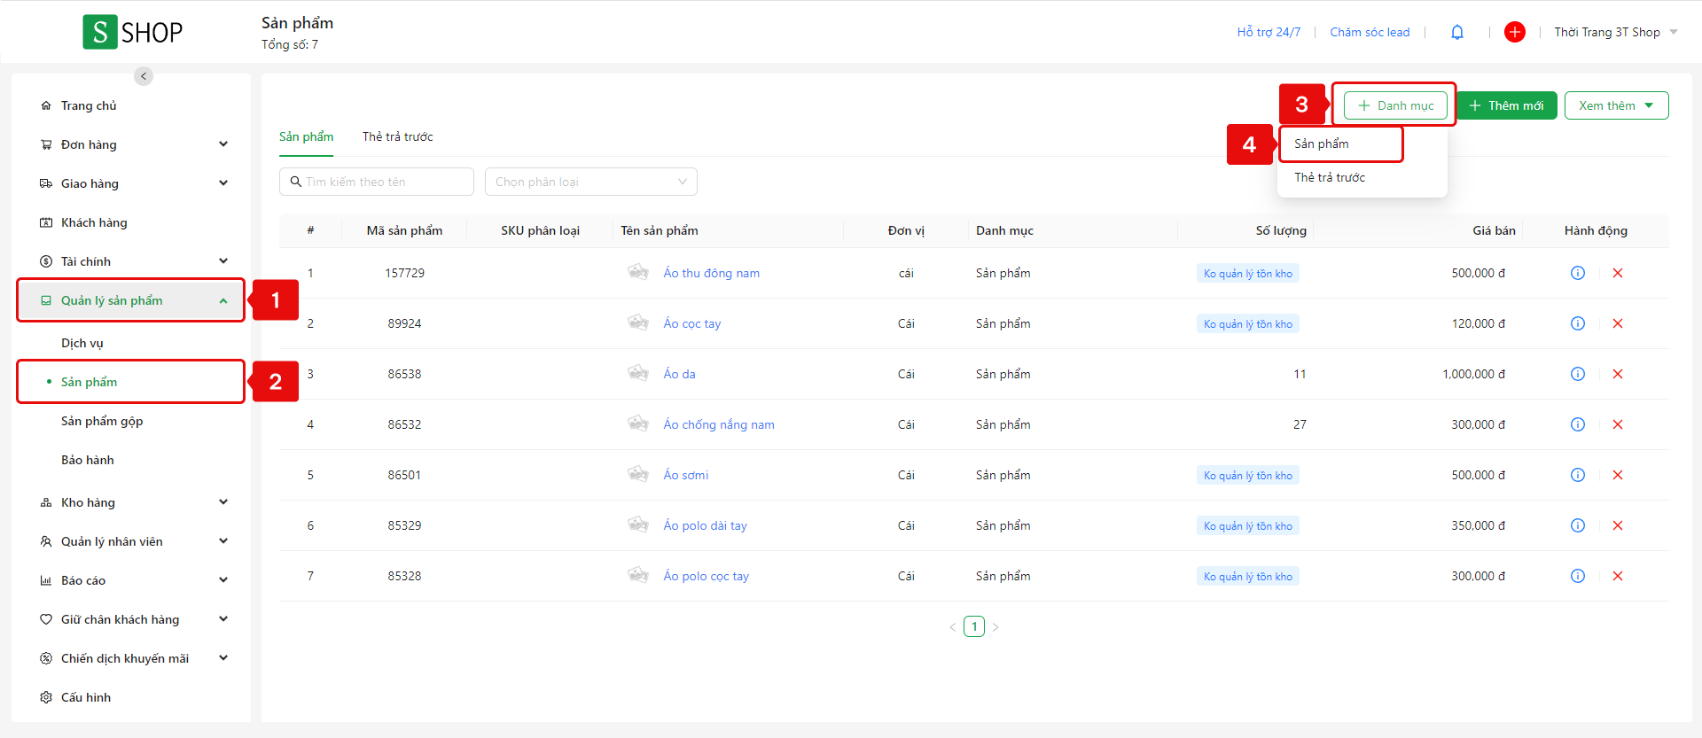The height and width of the screenshot is (738, 1702).
Task: Open the Xem thêm dropdown button
Action: (1615, 105)
